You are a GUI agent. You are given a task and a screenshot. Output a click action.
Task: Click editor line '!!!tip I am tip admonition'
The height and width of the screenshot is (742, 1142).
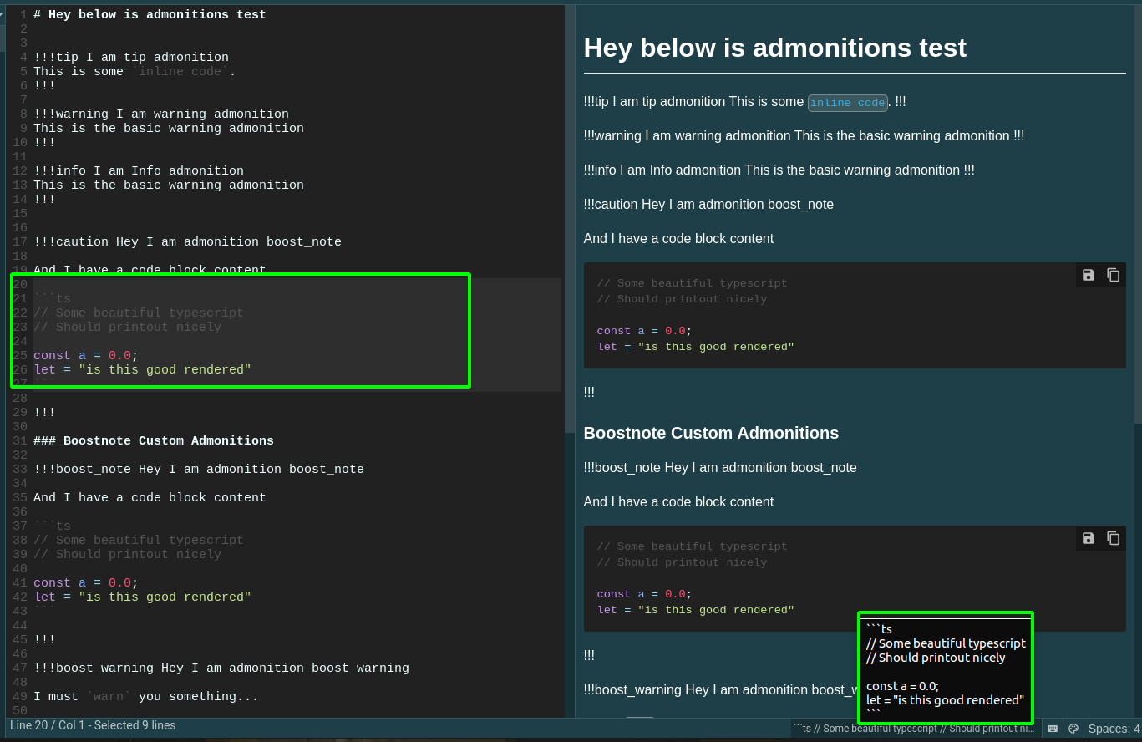pos(131,58)
